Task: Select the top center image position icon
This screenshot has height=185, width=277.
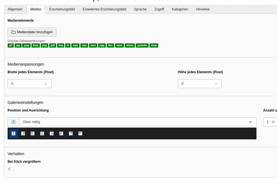Action: click(13, 133)
